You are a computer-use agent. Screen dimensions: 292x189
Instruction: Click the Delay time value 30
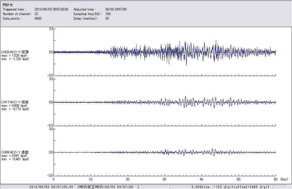(x=107, y=19)
